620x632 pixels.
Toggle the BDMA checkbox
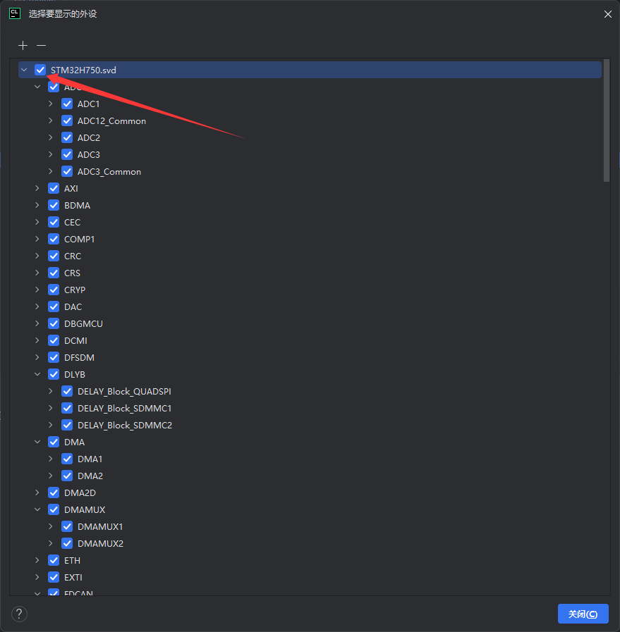54,206
